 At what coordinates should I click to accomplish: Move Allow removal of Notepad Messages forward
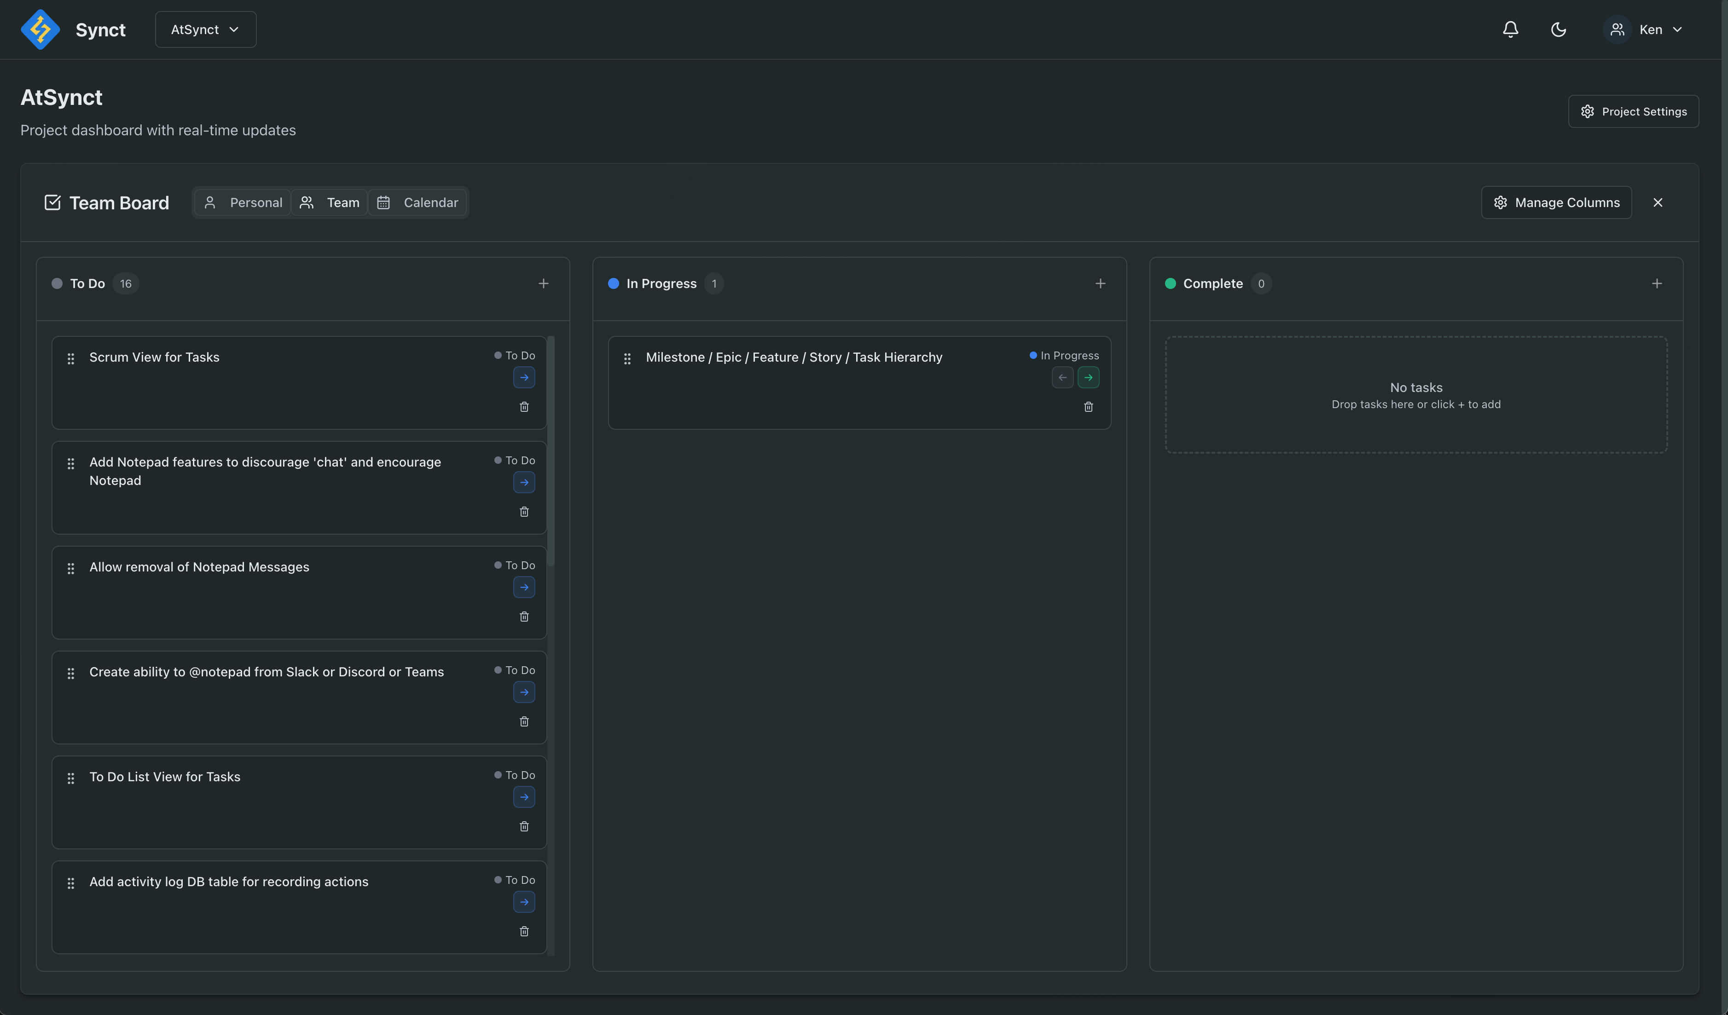pos(524,587)
